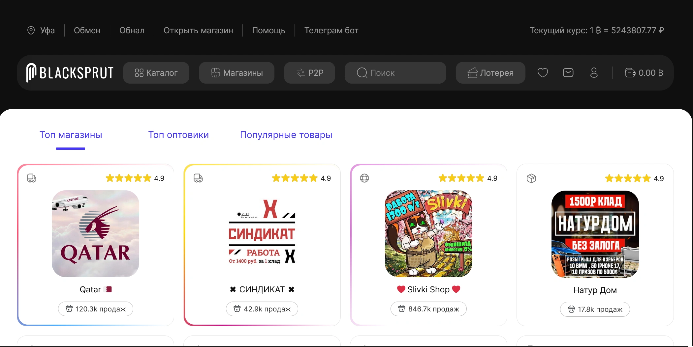Click the Натур Дом shop name

tap(595, 290)
